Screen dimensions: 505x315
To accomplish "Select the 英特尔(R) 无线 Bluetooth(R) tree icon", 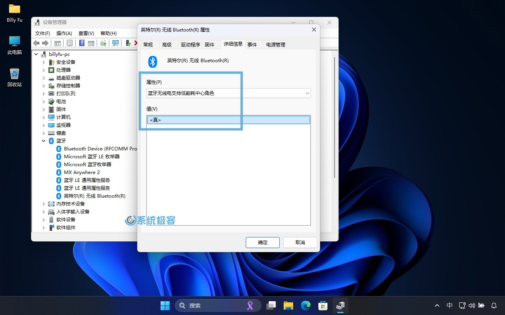I will click(59, 196).
